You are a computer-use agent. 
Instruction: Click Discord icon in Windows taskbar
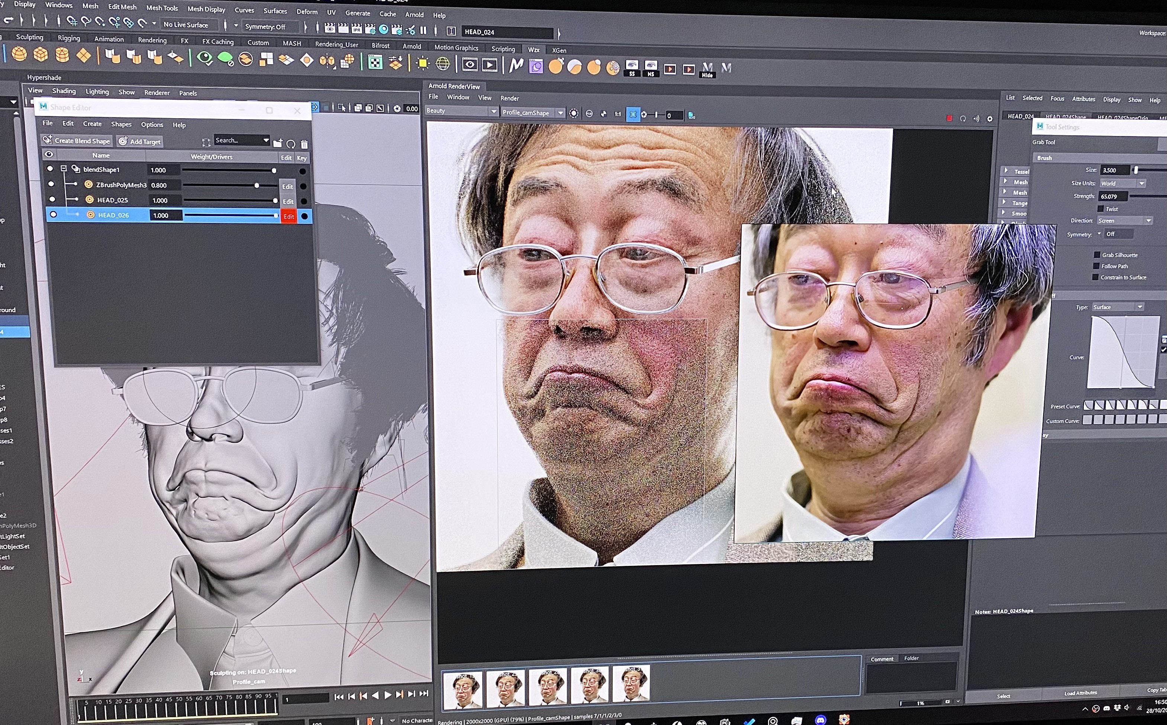pos(821,720)
